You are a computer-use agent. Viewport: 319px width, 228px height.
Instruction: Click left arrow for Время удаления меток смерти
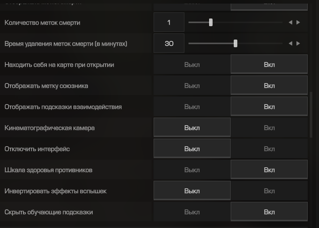tap(290, 44)
